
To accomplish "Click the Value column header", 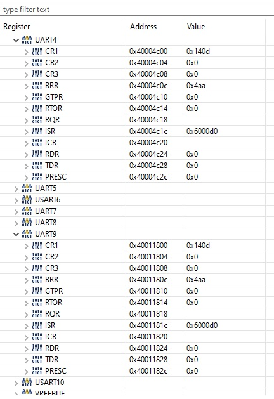I will click(196, 27).
